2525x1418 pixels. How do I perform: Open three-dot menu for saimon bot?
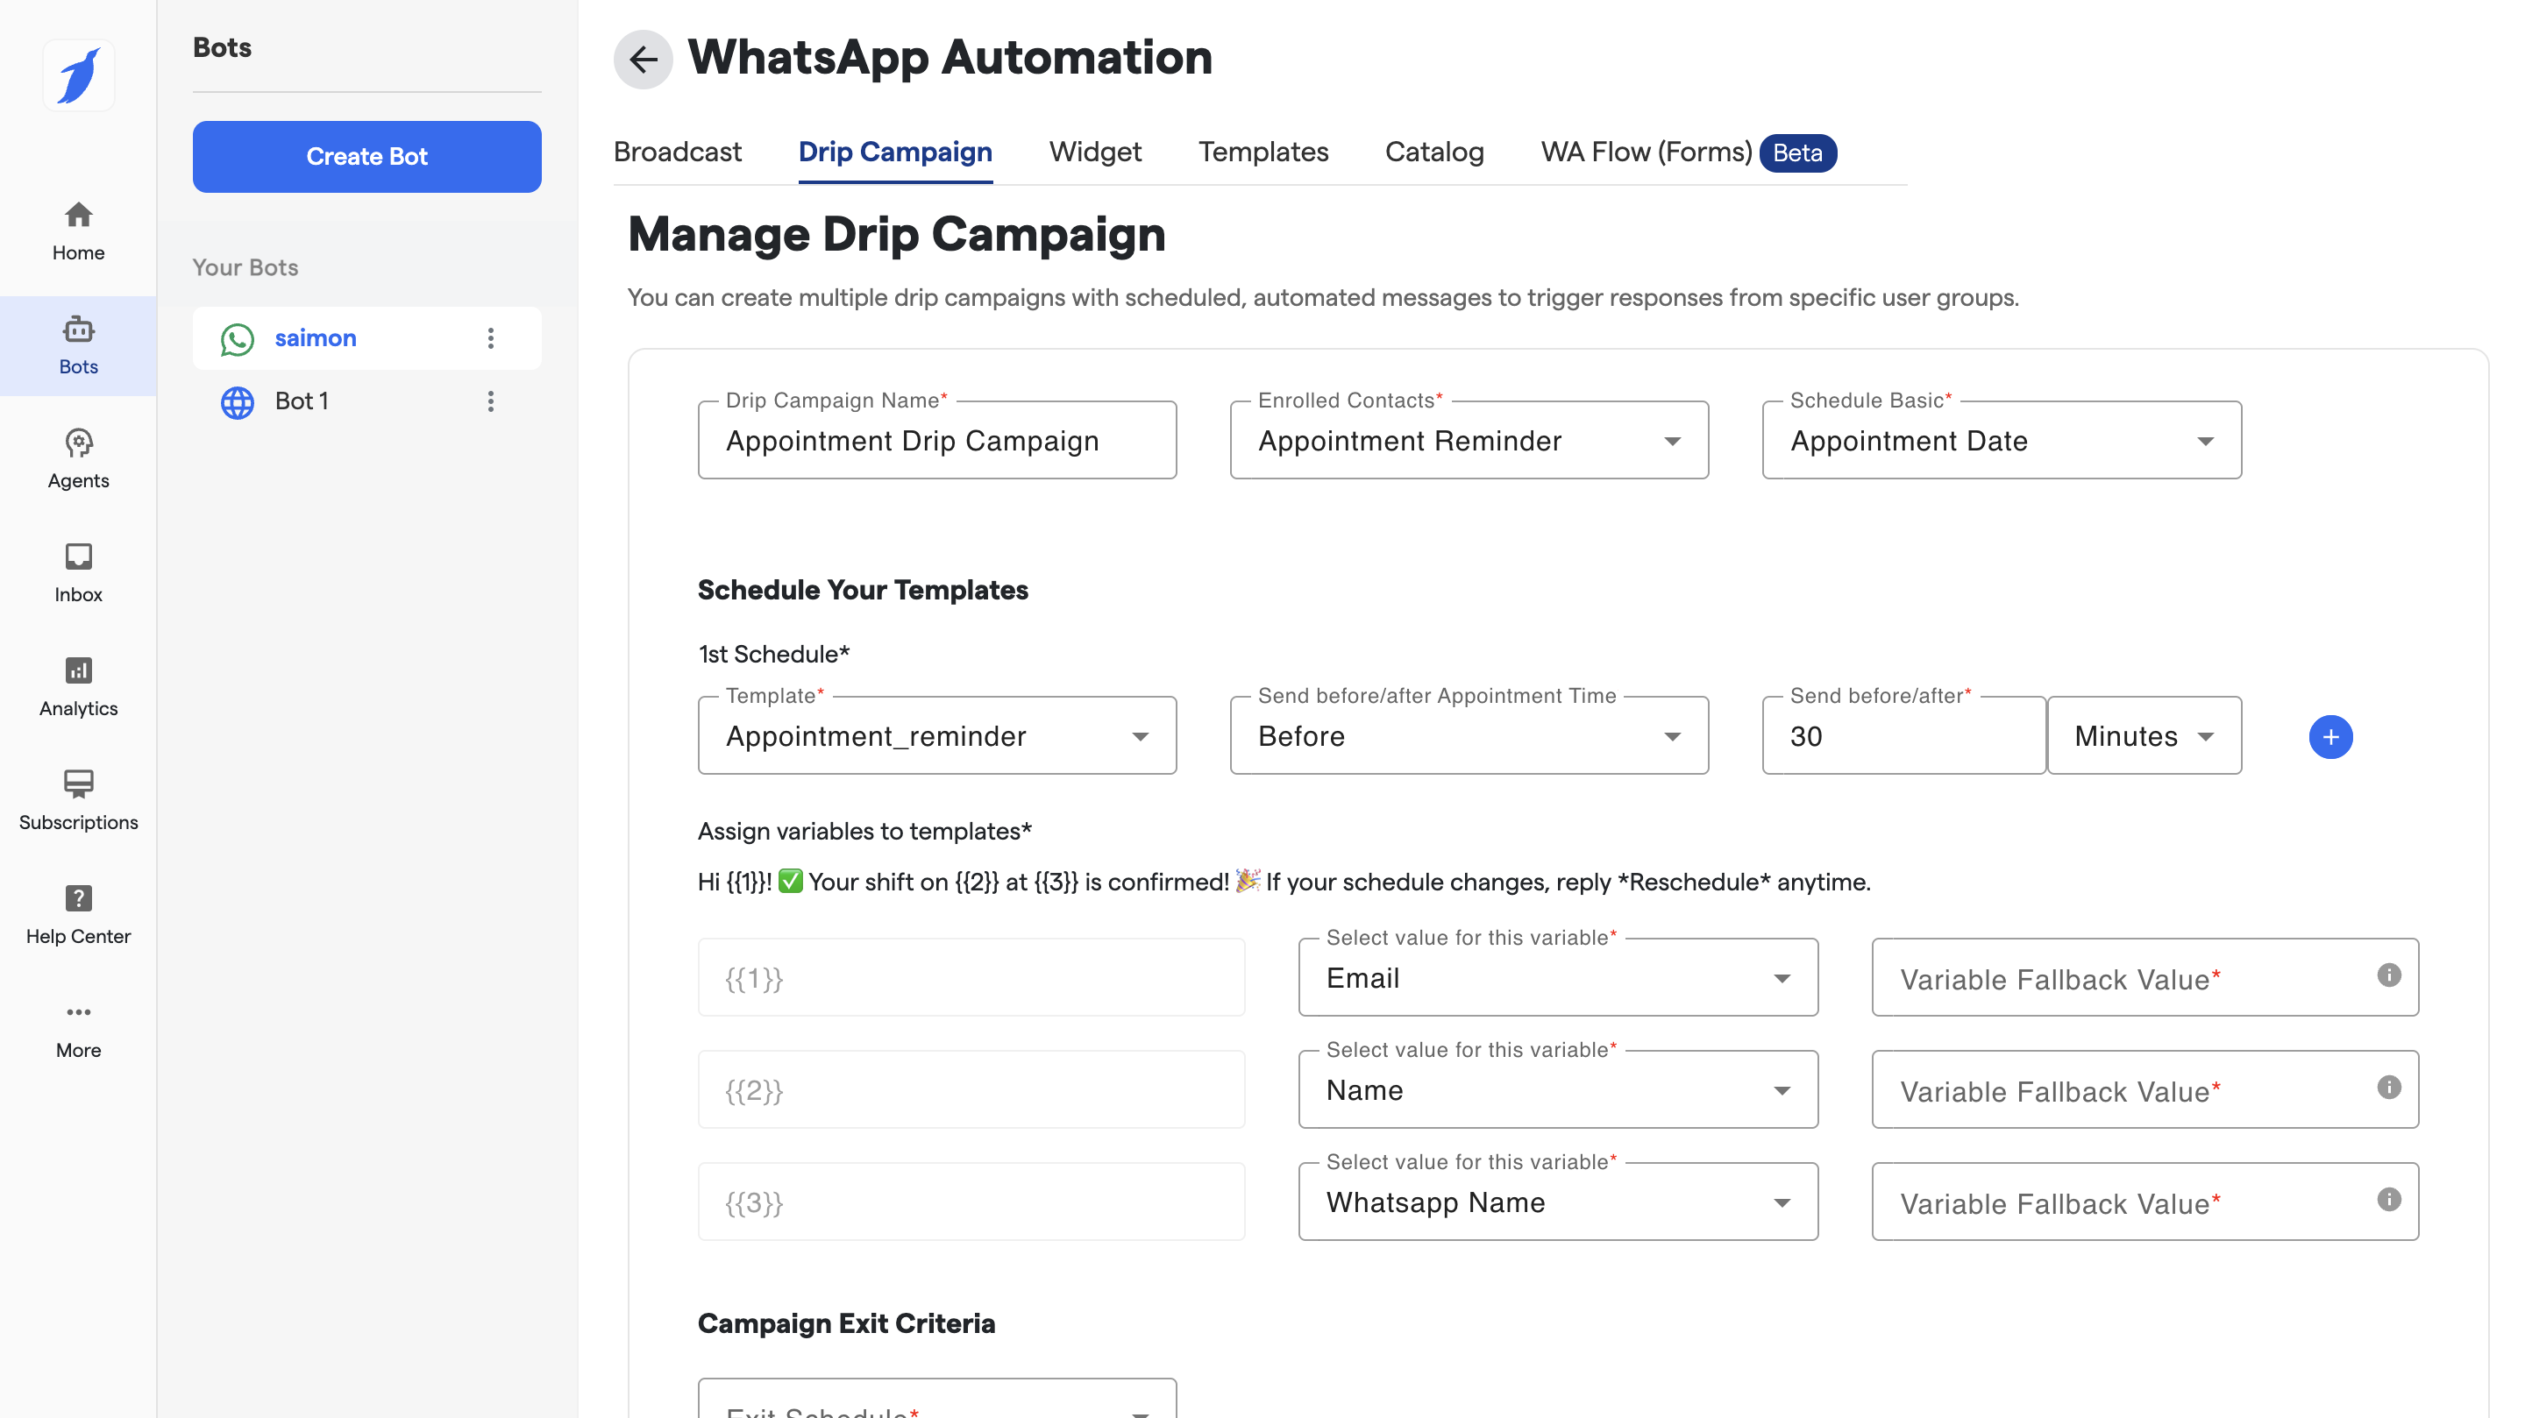(490, 338)
